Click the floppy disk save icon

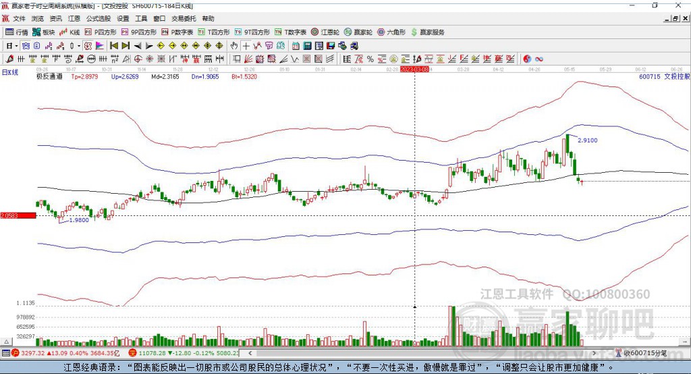[331, 46]
